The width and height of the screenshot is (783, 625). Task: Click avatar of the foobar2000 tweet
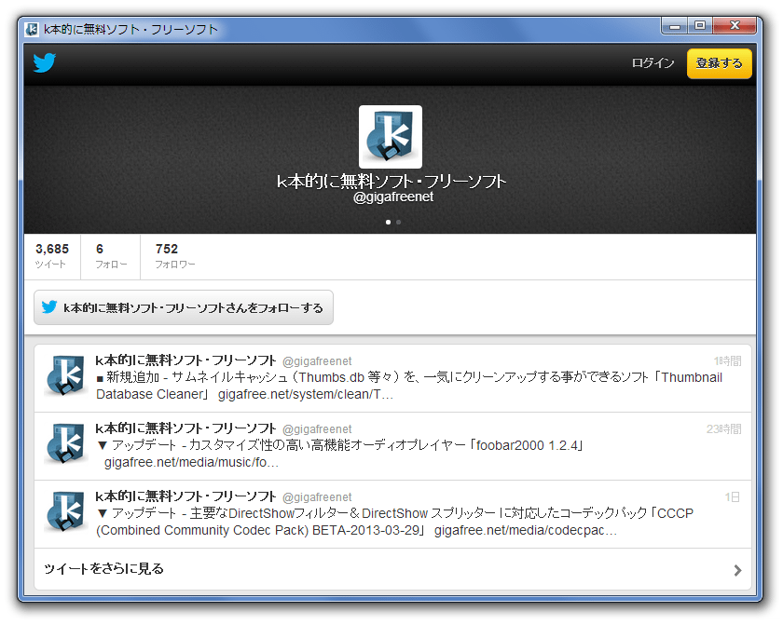(x=66, y=443)
